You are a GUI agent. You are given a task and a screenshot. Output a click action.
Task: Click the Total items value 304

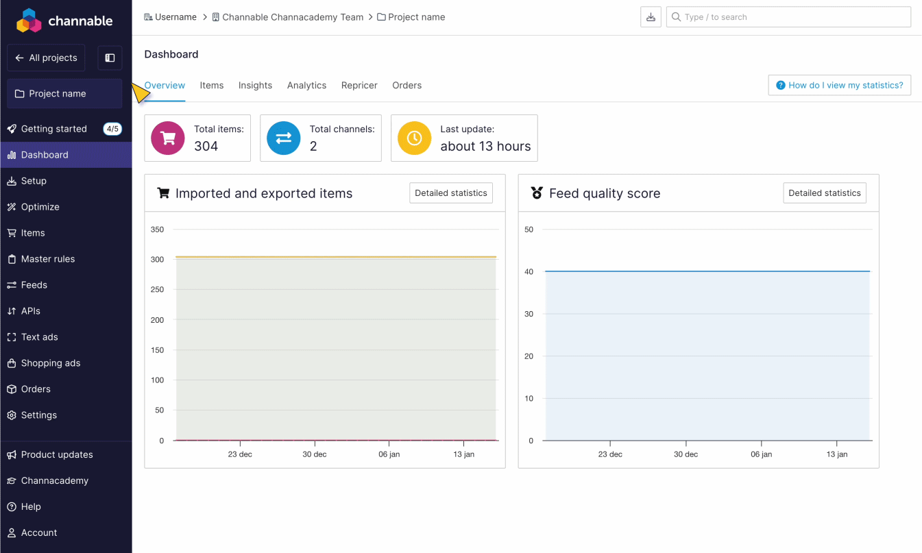pyautogui.click(x=206, y=146)
